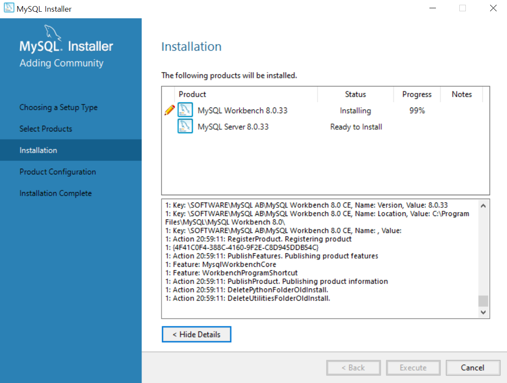Viewport: 507px width, 383px height.
Task: Click the Installing status of Workbench
Action: tap(355, 111)
